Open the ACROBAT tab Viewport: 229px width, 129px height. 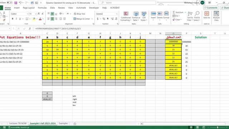click(115, 8)
